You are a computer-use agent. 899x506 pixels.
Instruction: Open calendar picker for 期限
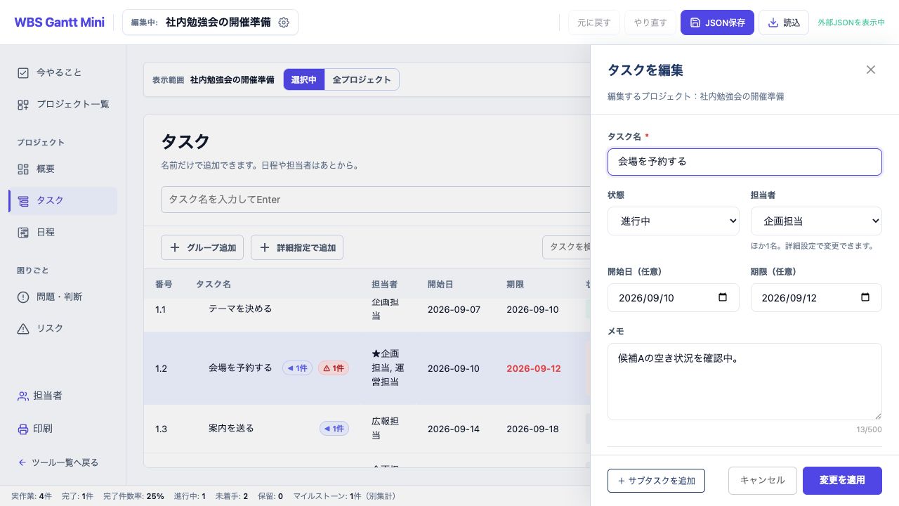point(865,297)
